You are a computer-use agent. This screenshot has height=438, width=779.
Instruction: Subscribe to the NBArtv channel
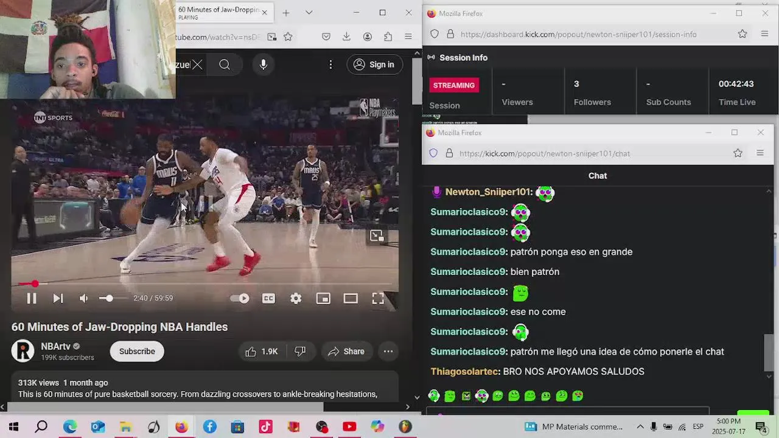[x=137, y=352]
